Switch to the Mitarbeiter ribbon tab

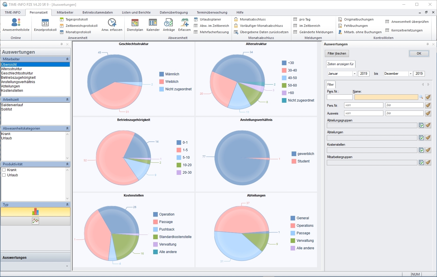click(65, 12)
